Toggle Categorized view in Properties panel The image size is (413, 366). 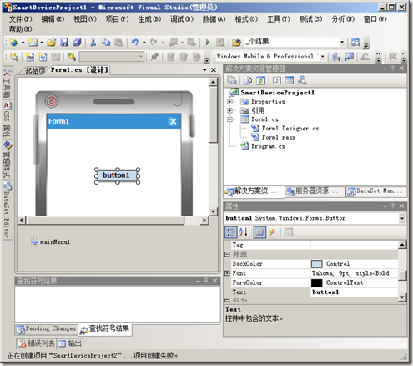(x=231, y=232)
